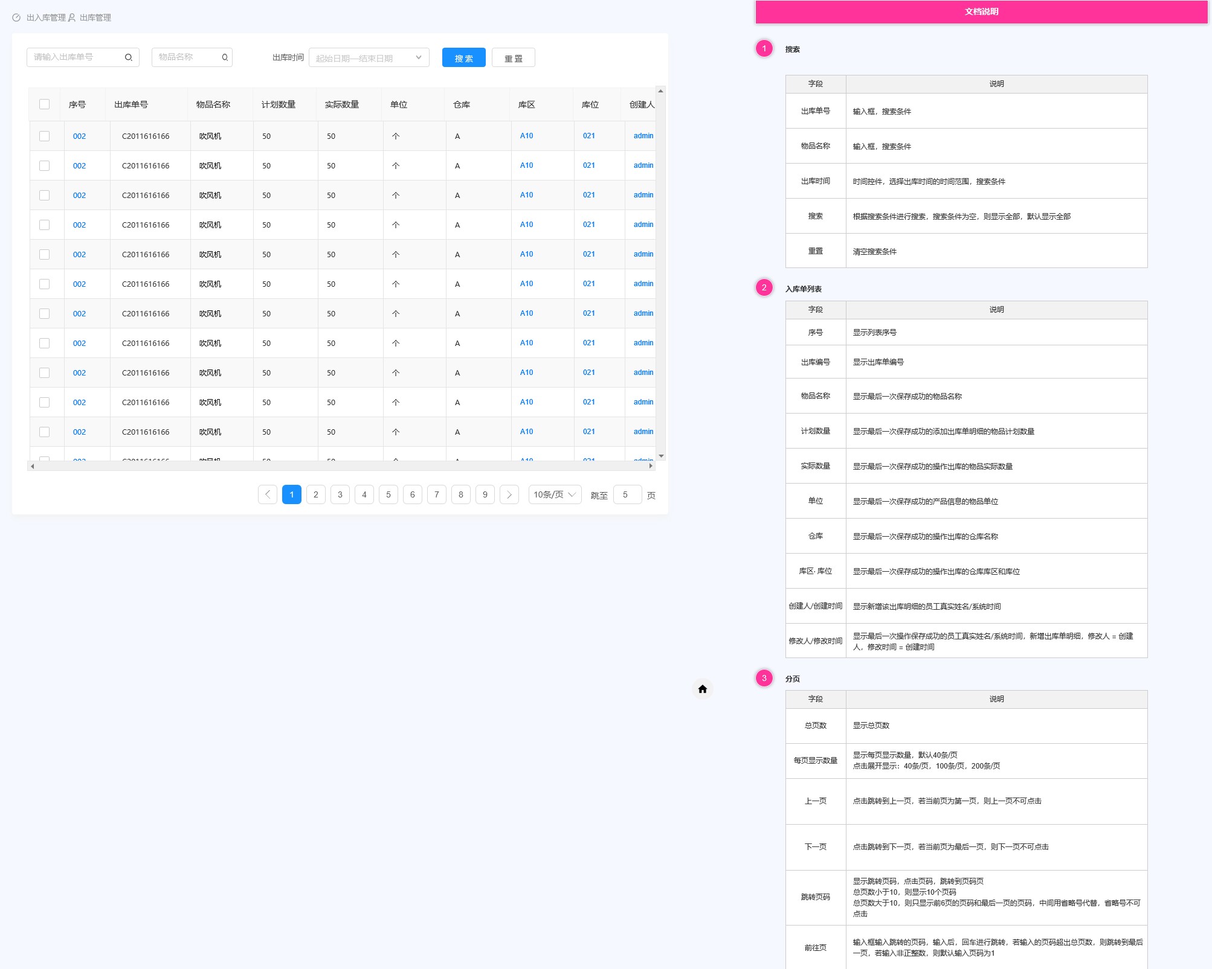Click the breadcrumb check-circle icon
1212x969 pixels.
point(16,18)
